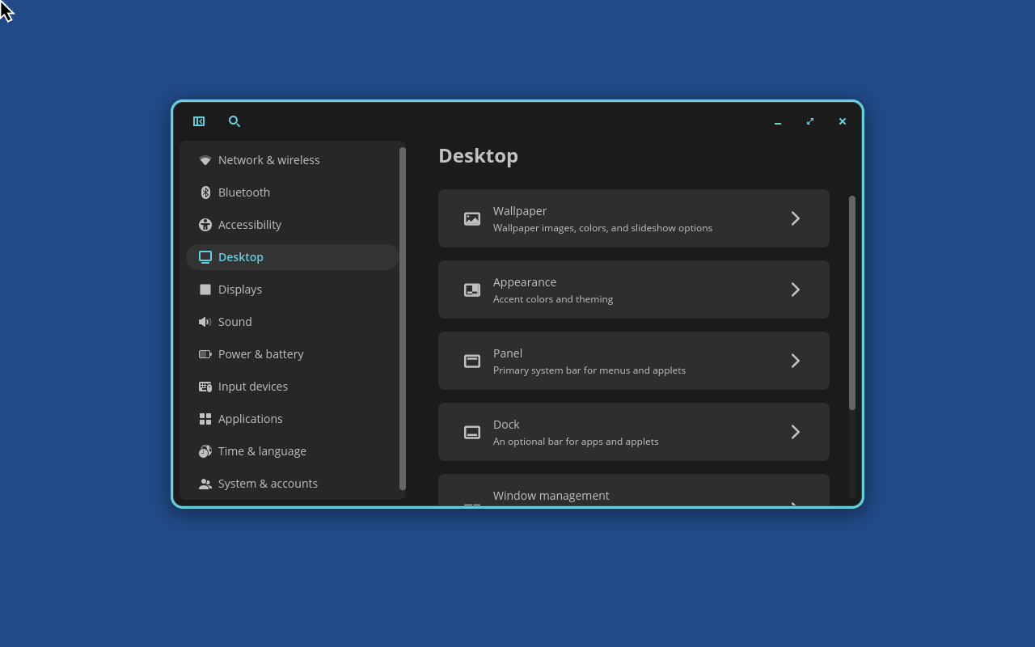Click "Primary system bar for menus and applets"
Screen dimensions: 1035x647
pos(589,370)
